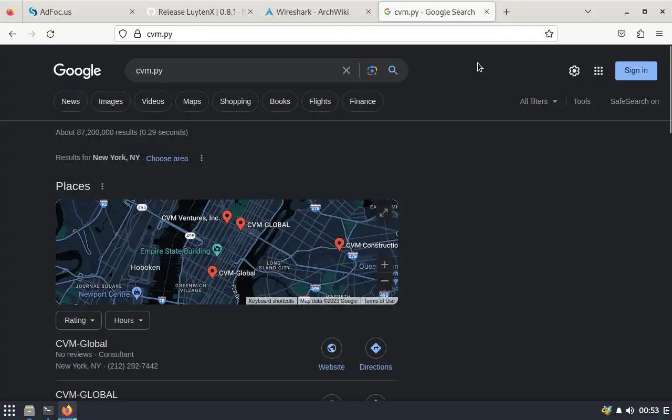This screenshot has height=420, width=672.
Task: Focus the Google search input field
Action: [236, 70]
